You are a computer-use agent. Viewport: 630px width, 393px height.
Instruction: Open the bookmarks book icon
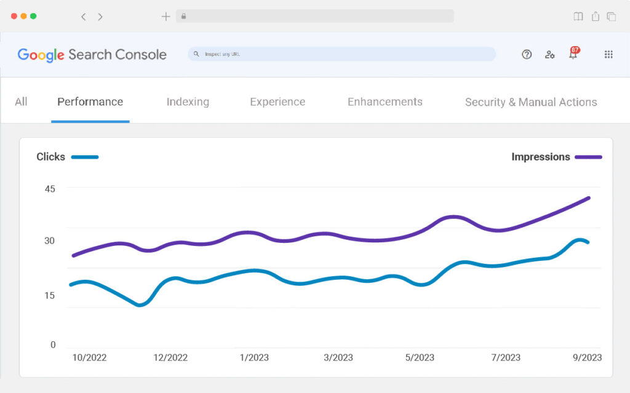578,17
